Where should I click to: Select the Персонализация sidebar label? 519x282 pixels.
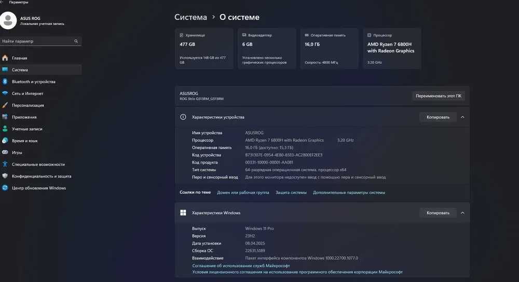(28, 105)
